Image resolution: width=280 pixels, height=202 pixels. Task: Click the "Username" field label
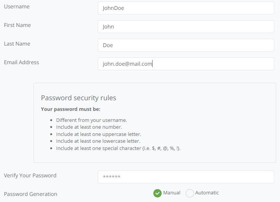17,6
